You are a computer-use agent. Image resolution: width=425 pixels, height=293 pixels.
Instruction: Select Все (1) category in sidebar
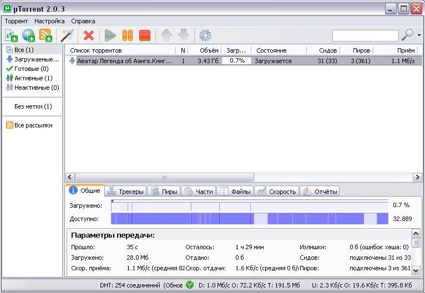[x=33, y=50]
